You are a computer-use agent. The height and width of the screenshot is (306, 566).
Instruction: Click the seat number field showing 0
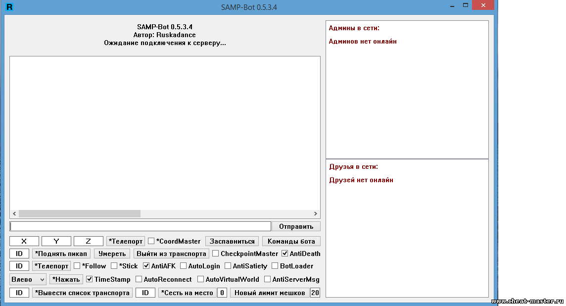click(222, 293)
